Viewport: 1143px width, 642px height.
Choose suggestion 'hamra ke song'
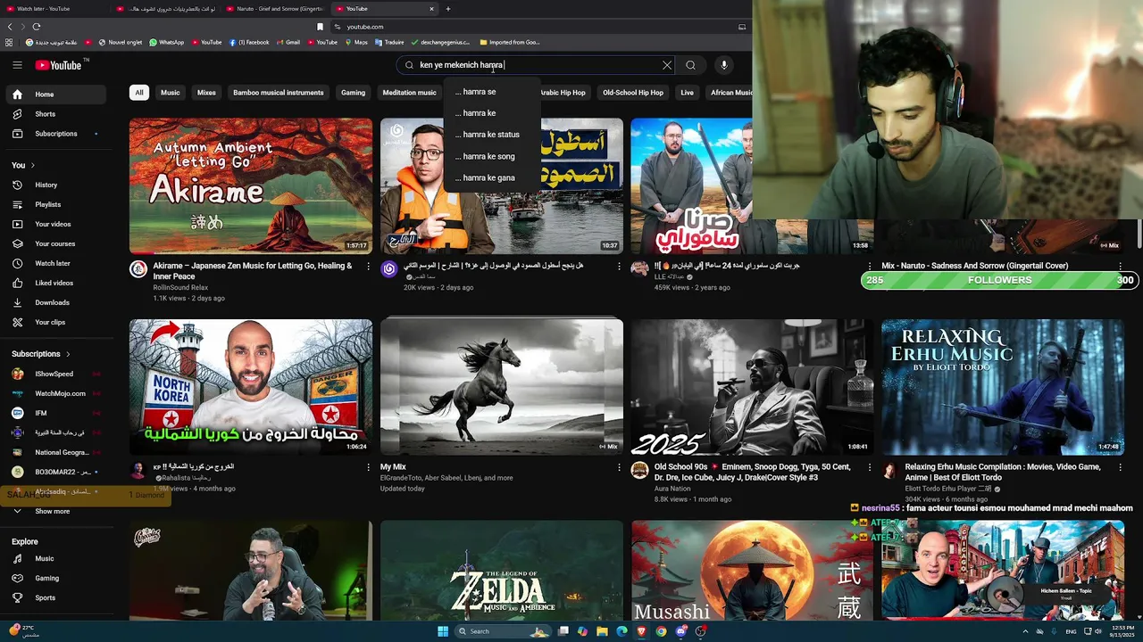point(491,156)
